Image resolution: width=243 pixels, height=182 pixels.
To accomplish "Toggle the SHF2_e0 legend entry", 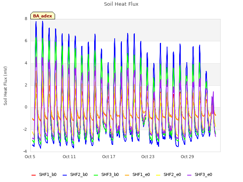I will 169,174.
